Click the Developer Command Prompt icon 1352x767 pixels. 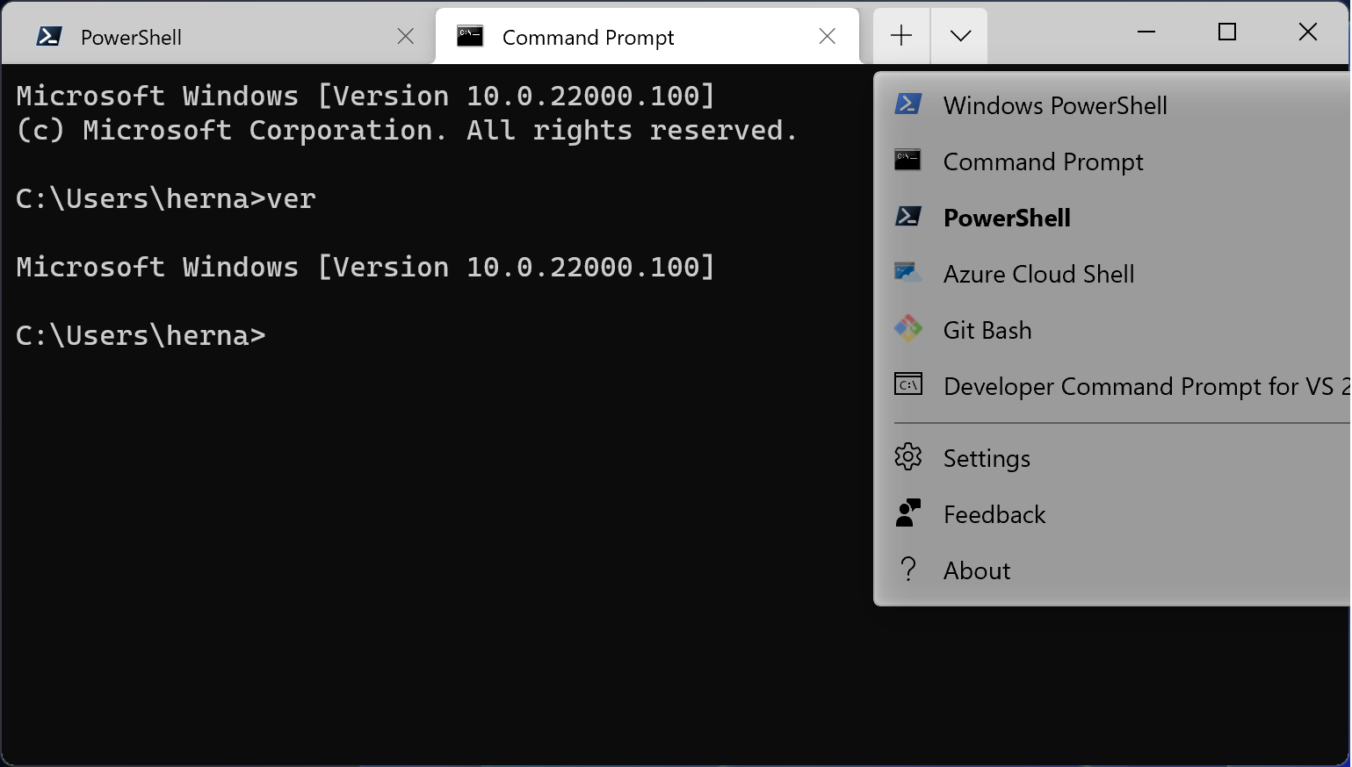907,385
